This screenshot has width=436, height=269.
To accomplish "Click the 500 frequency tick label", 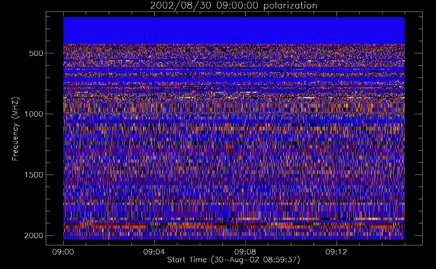I will (36, 53).
